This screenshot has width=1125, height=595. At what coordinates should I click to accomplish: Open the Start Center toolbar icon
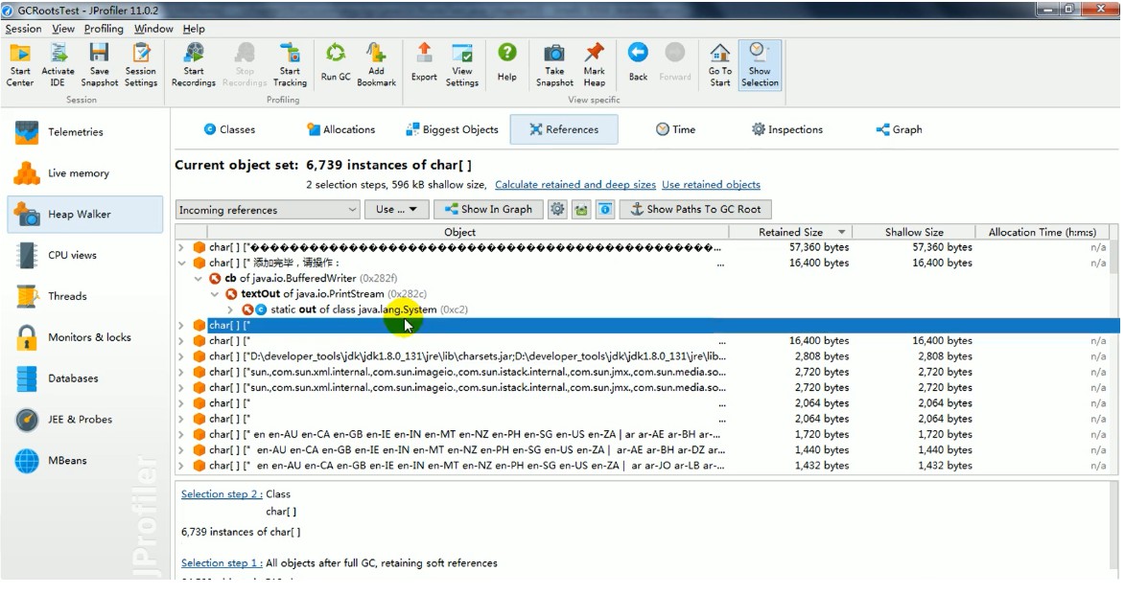click(20, 64)
